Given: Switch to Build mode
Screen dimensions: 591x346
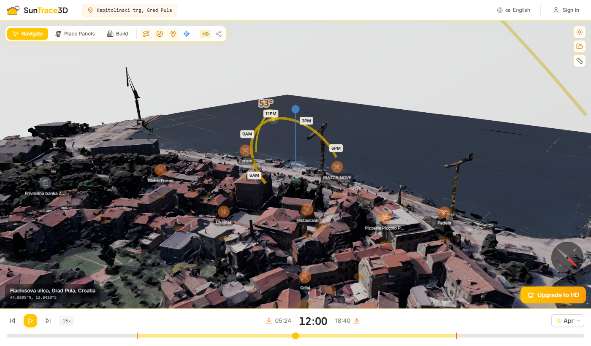Looking at the screenshot, I should point(117,34).
